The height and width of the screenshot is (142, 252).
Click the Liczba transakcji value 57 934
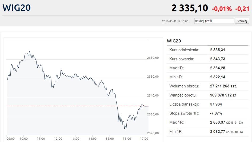216,104
